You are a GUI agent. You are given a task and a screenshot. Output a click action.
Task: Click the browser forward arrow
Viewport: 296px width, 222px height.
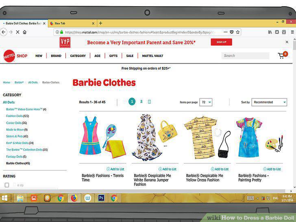11,32
